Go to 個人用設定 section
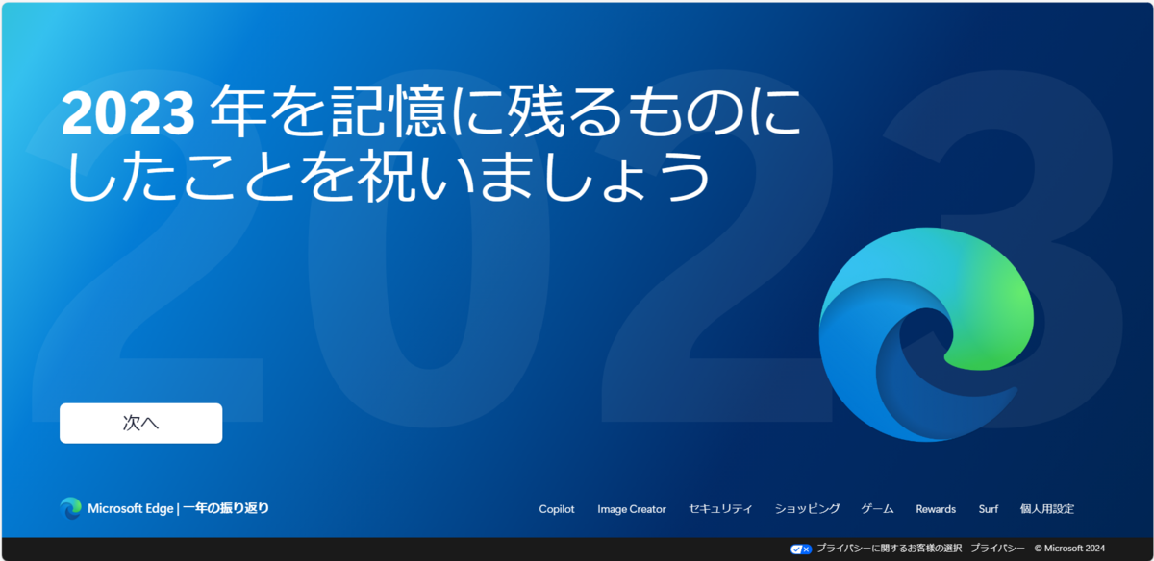This screenshot has height=561, width=1154. point(1047,509)
